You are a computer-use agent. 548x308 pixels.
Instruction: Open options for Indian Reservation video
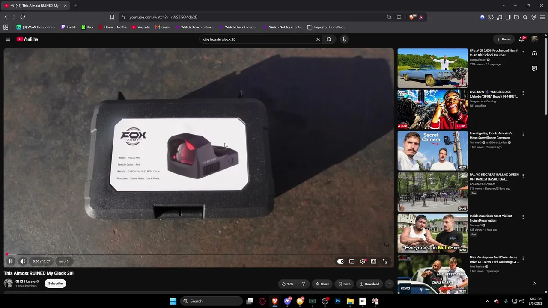523,217
